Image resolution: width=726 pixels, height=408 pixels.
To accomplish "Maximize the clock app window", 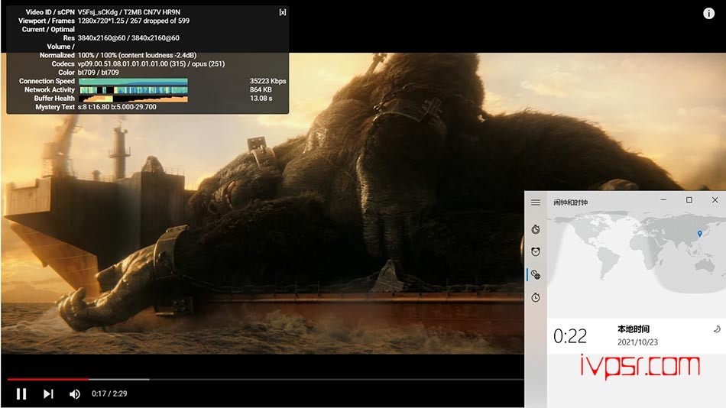I will [x=689, y=200].
